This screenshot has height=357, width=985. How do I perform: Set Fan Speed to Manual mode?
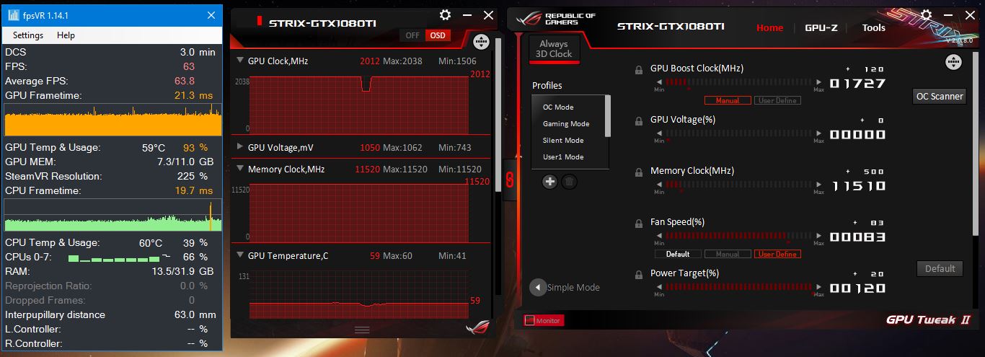tap(727, 254)
